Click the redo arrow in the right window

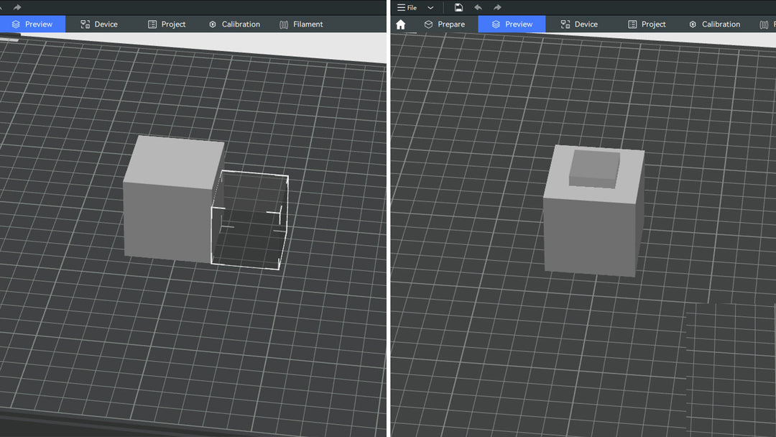[497, 7]
